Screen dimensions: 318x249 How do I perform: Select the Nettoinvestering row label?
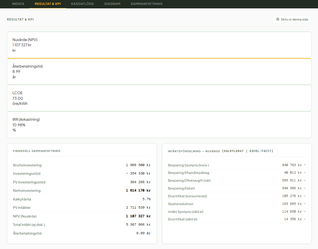click(27, 191)
